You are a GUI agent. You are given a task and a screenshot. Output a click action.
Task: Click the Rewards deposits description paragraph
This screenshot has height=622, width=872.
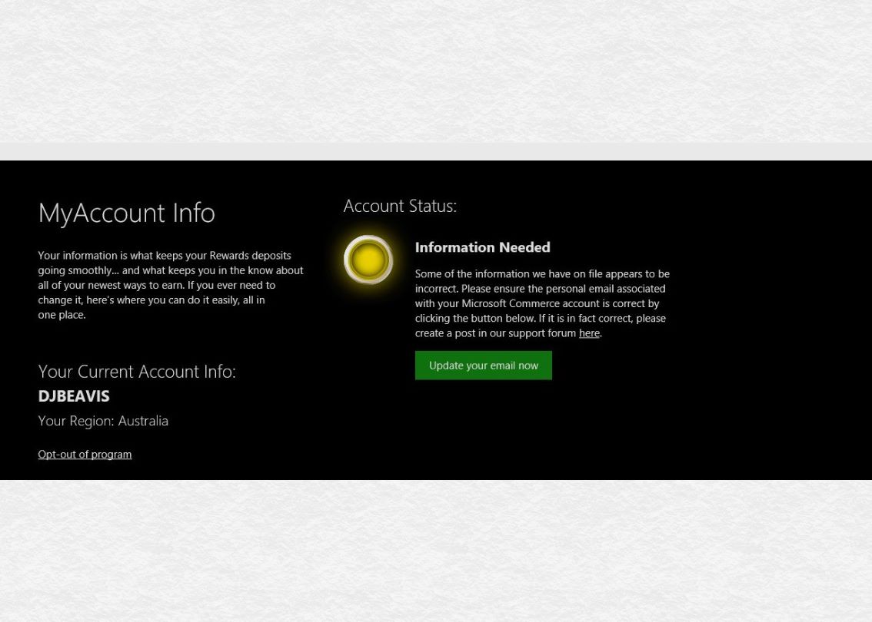point(169,284)
